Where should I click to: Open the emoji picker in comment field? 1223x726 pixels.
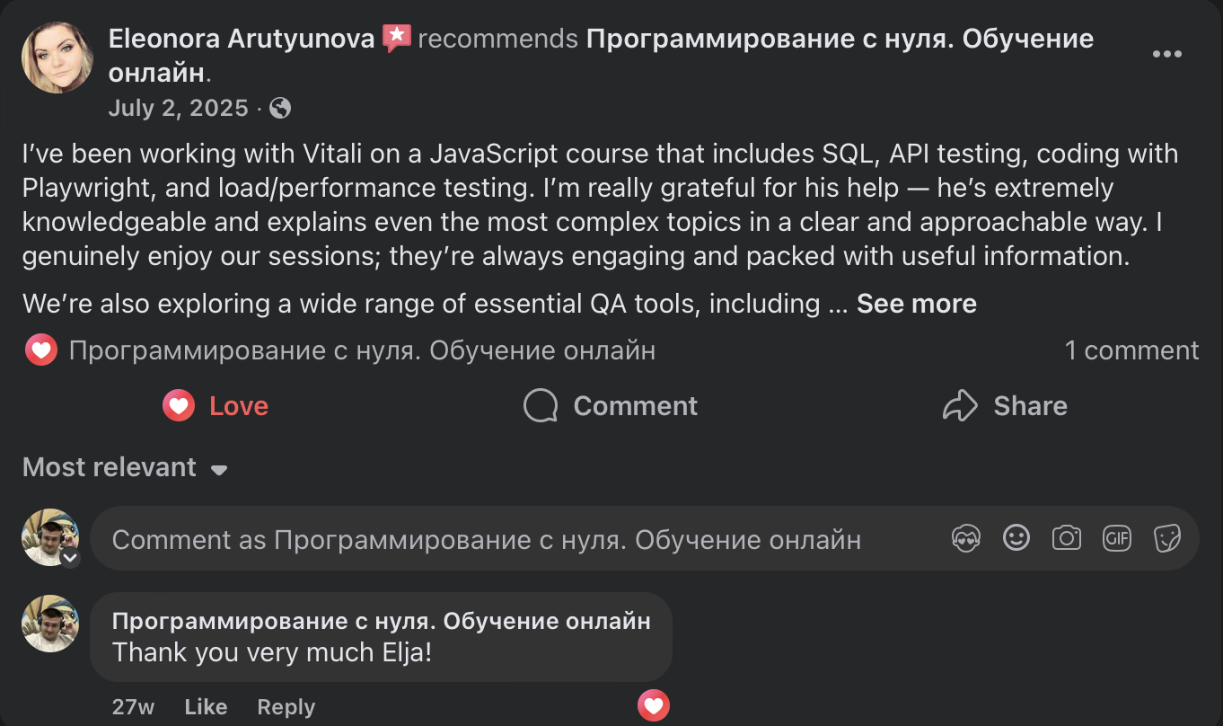[x=1016, y=537]
